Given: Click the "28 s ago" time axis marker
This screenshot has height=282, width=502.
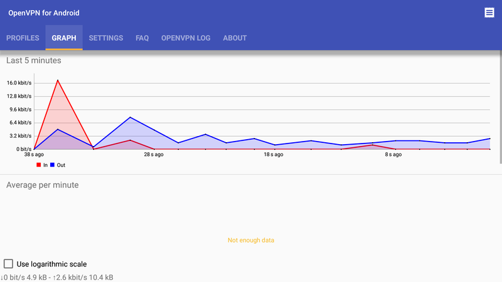Looking at the screenshot, I should point(154,154).
